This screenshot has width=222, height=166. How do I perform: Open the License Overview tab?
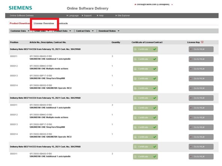pos(44,23)
